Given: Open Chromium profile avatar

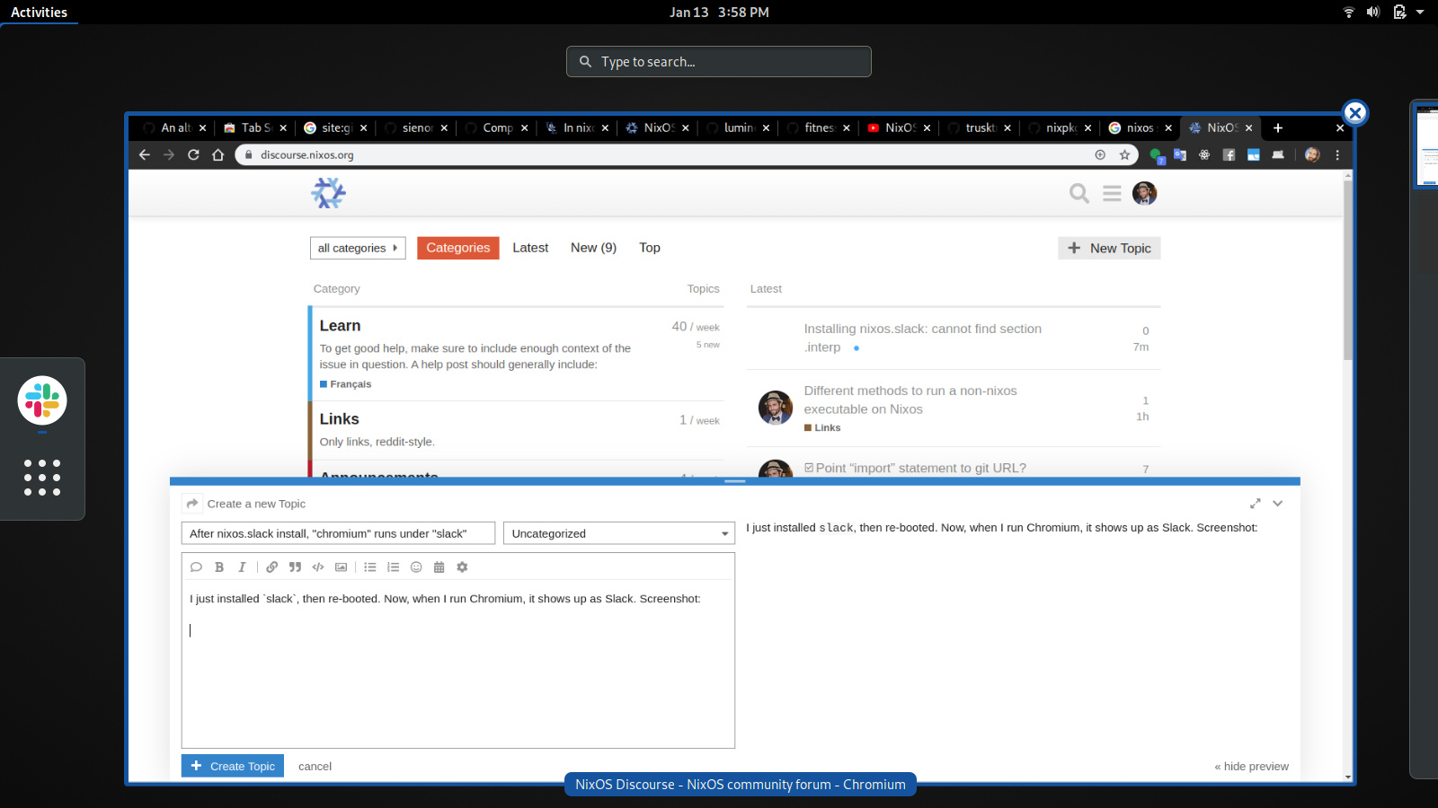Looking at the screenshot, I should pyautogui.click(x=1312, y=154).
